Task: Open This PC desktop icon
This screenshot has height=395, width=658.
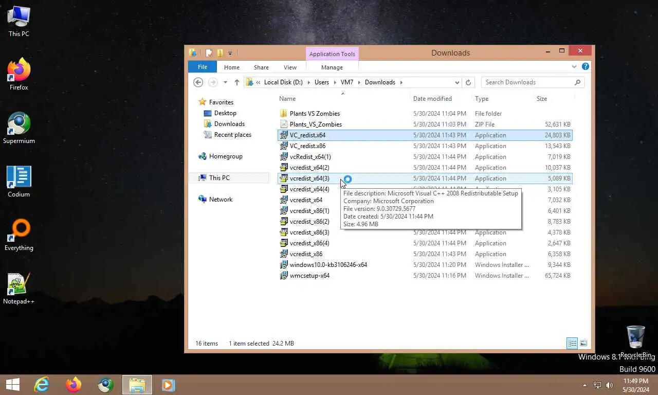Action: click(x=19, y=22)
